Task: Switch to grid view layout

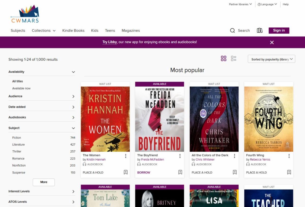Action: [x=223, y=59]
